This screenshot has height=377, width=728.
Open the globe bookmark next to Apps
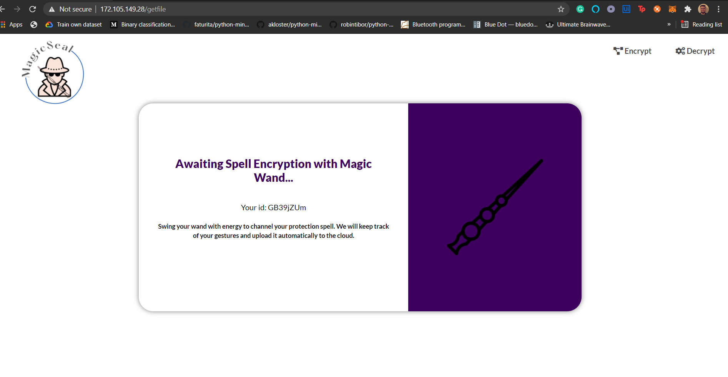(34, 25)
